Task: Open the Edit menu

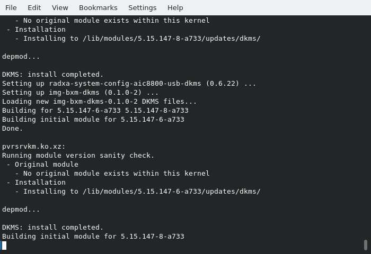Action: point(34,8)
